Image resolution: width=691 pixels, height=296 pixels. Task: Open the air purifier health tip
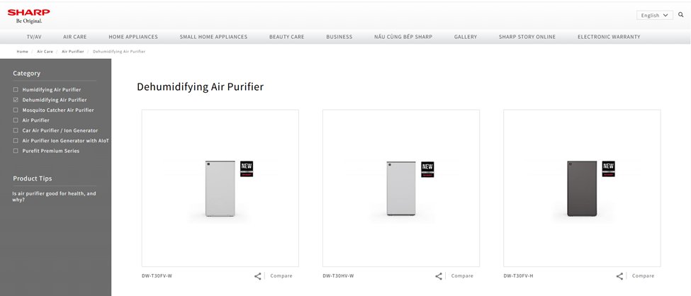point(54,196)
